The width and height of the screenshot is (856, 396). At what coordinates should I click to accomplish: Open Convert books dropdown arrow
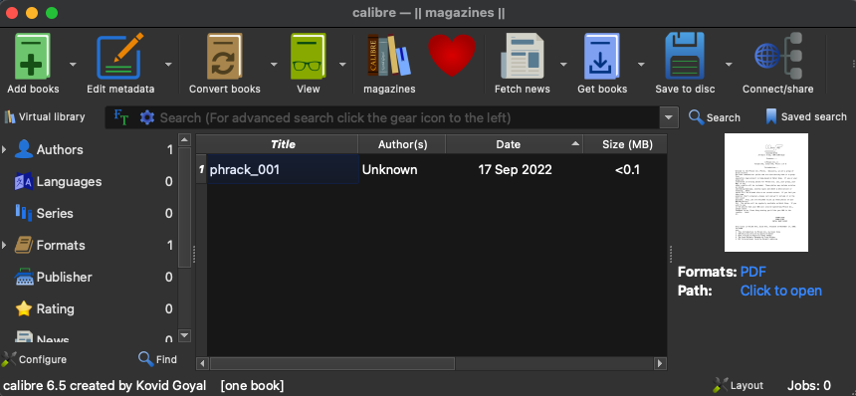click(274, 65)
